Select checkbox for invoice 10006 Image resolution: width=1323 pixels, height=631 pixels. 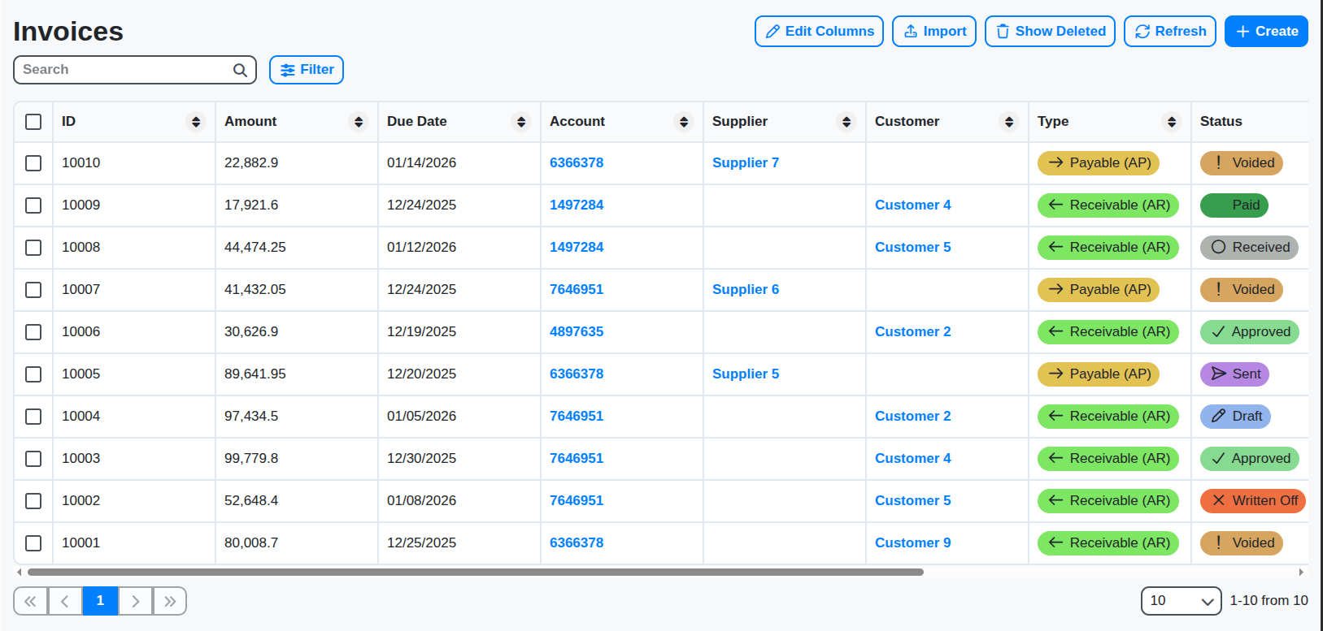tap(33, 332)
